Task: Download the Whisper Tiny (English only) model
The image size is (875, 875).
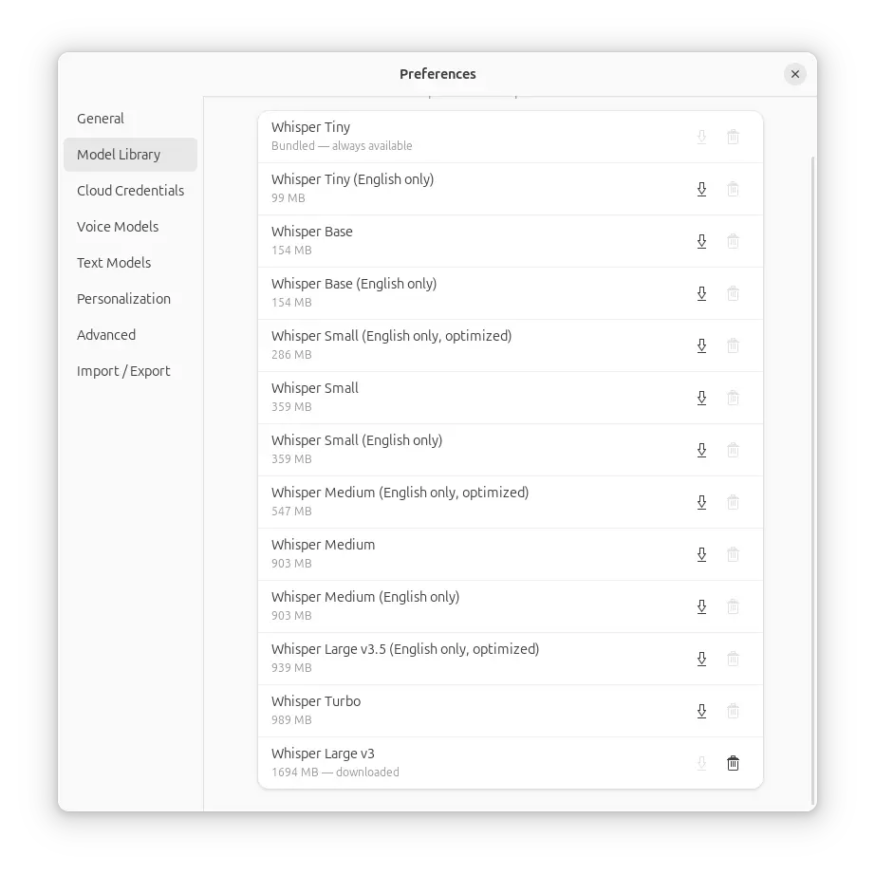Action: click(x=701, y=189)
